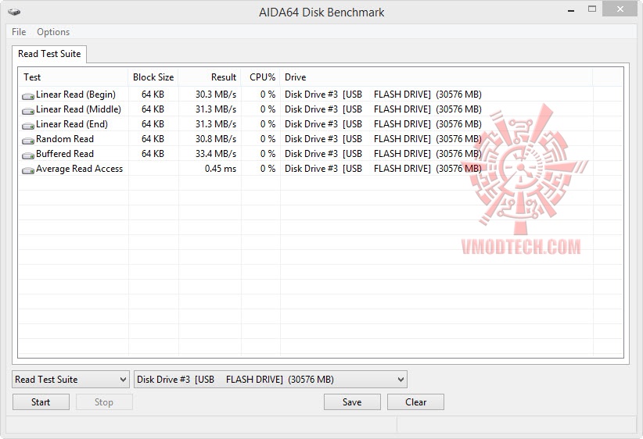
Task: Select the Linear Read (Middle) row label
Action: coord(79,109)
